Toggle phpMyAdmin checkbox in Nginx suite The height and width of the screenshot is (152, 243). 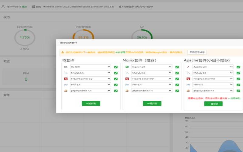pyautogui.click(x=177, y=91)
